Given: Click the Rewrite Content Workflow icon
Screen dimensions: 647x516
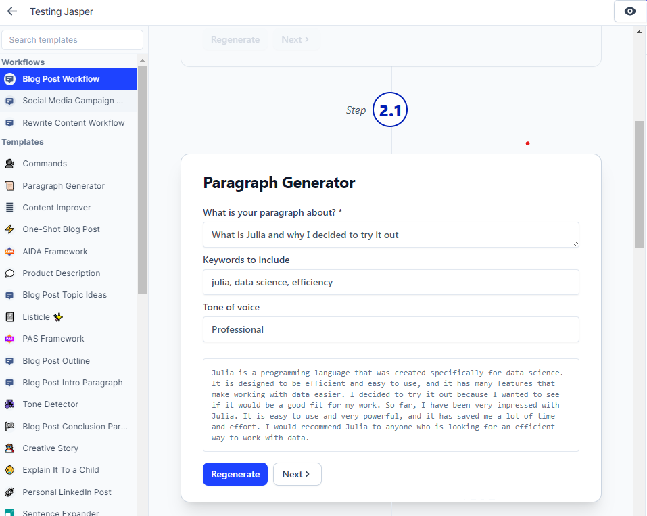Looking at the screenshot, I should click(x=9, y=123).
